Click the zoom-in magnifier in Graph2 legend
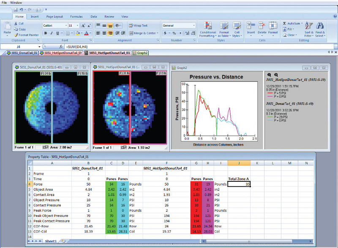 269,74
